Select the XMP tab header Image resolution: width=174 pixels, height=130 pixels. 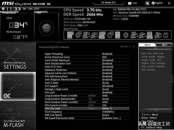click(x=39, y=13)
